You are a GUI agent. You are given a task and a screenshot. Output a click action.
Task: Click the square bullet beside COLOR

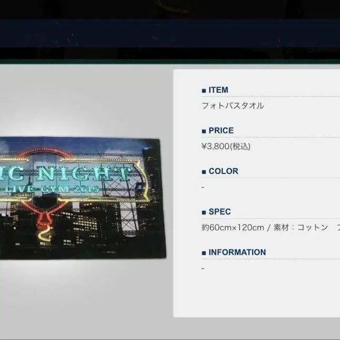pyautogui.click(x=203, y=172)
